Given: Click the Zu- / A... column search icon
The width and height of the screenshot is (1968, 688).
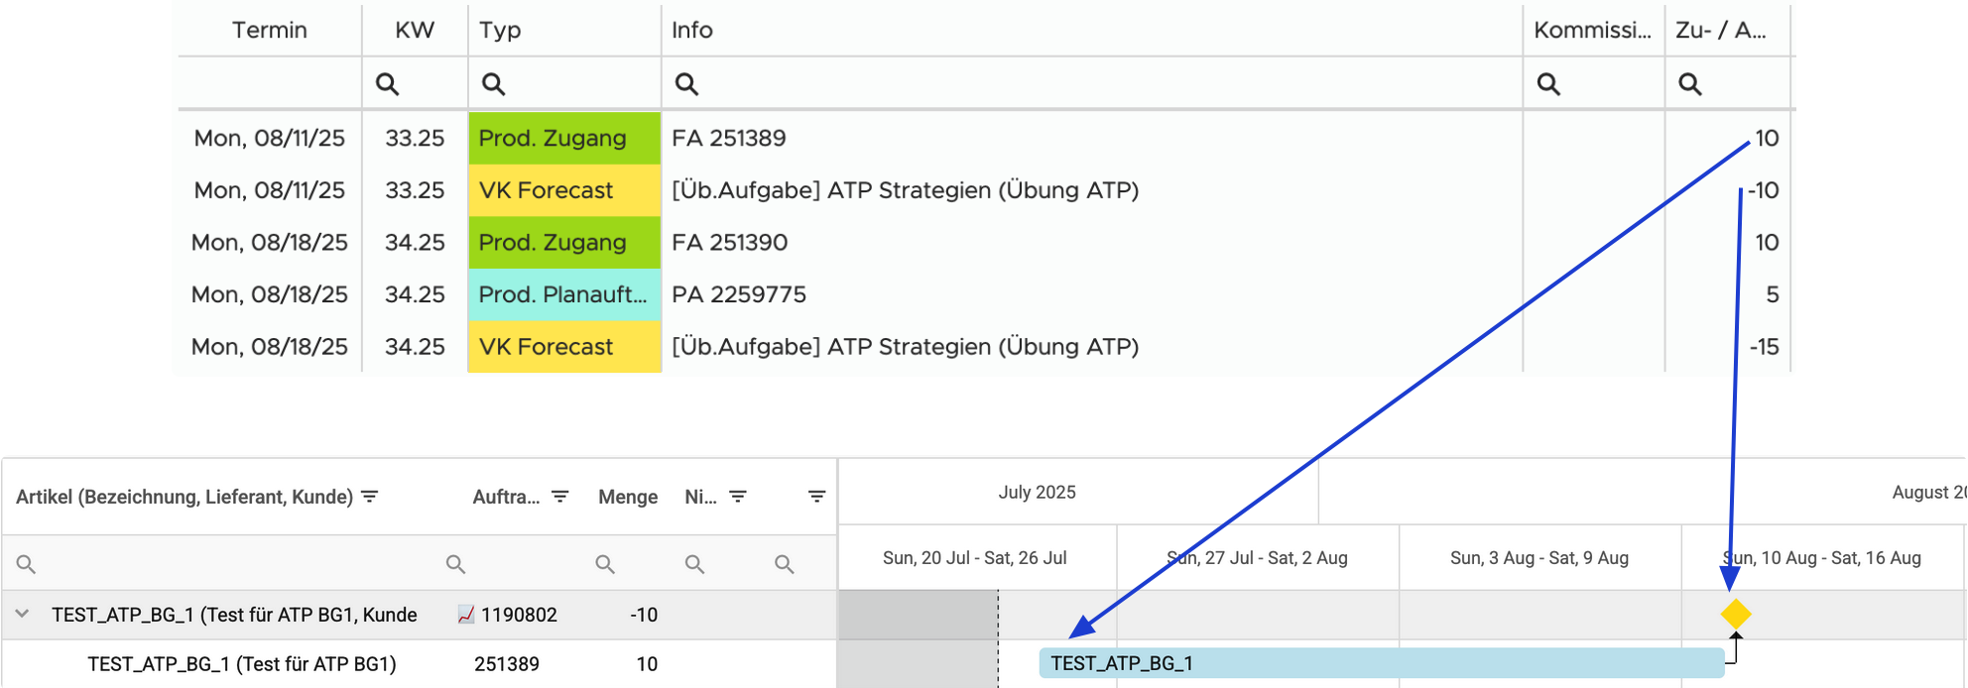Looking at the screenshot, I should 1690,84.
